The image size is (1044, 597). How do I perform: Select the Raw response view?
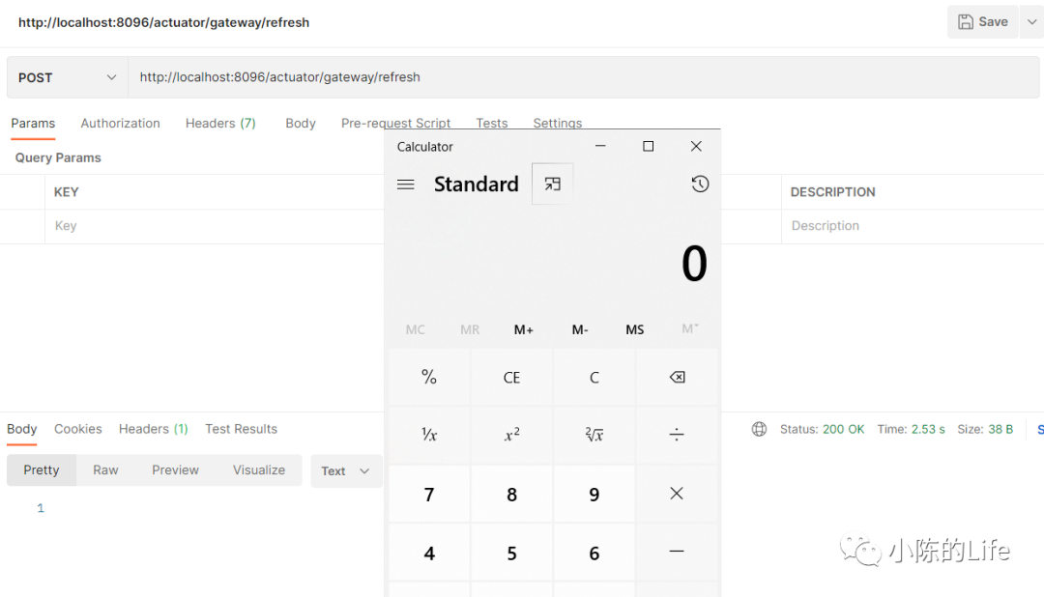pyautogui.click(x=105, y=470)
